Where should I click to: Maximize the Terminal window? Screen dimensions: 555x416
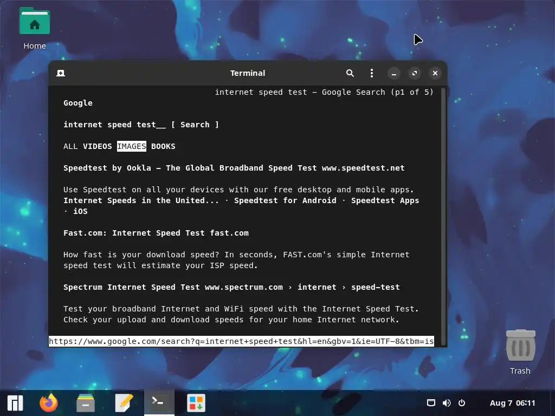415,73
